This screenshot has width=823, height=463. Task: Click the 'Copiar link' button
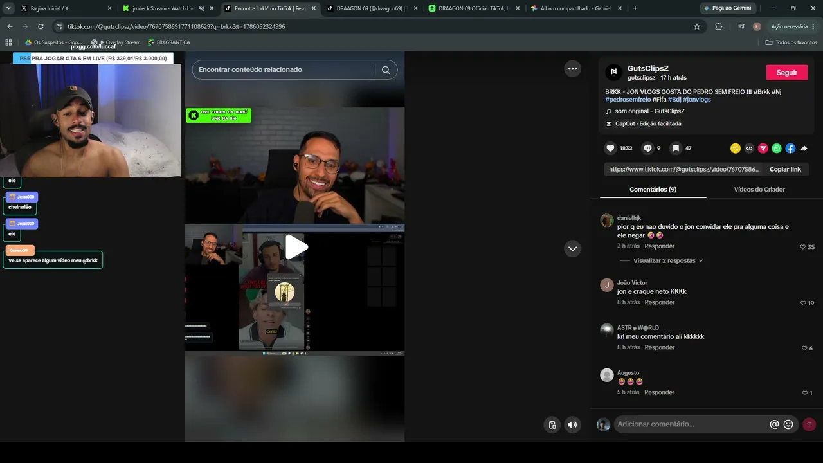coord(785,170)
